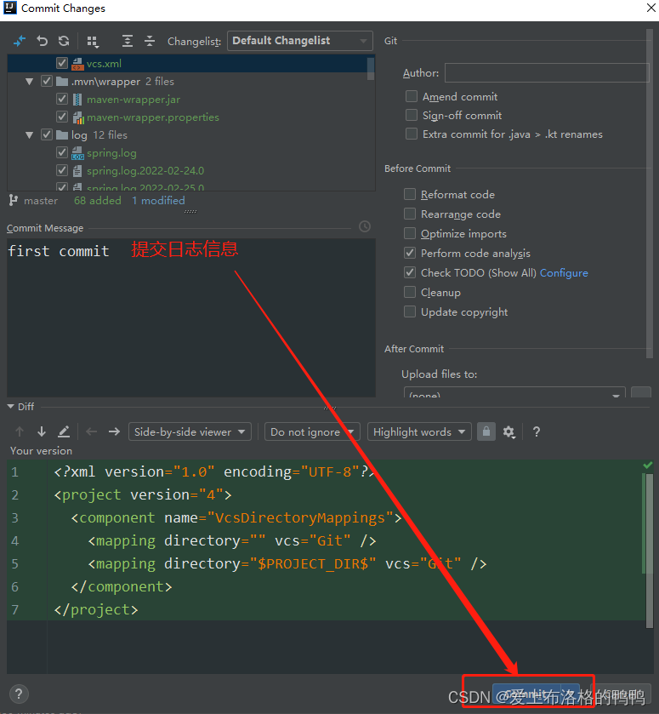The width and height of the screenshot is (659, 714).
Task: Click the forward arrow next file
Action: point(114,431)
